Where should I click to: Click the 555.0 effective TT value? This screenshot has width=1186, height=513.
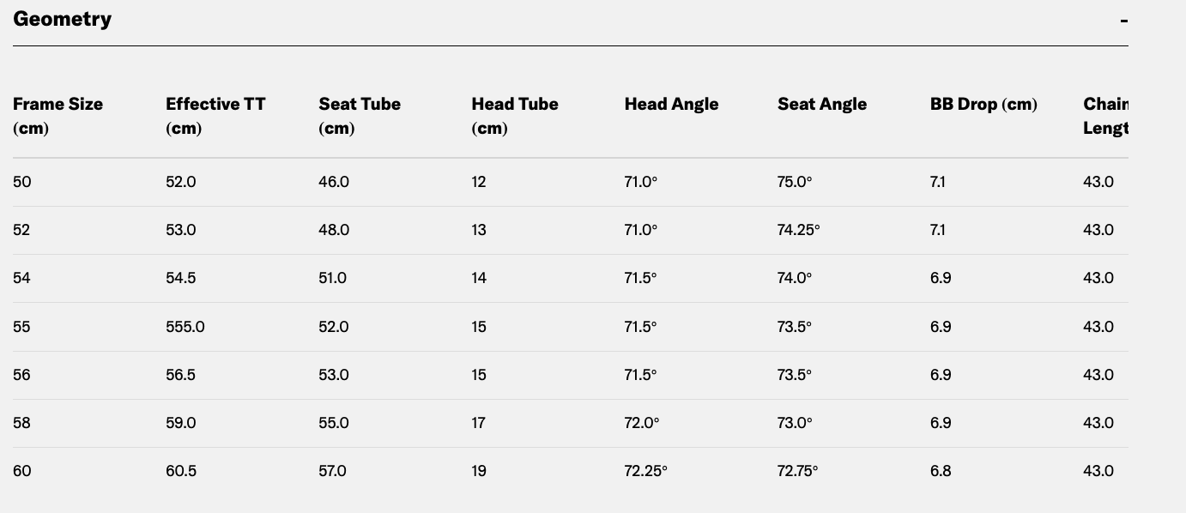pos(185,327)
